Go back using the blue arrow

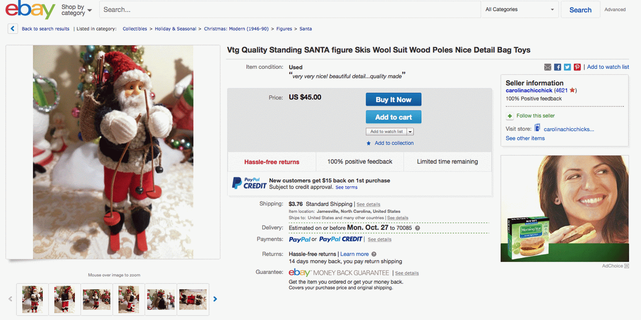(12, 29)
